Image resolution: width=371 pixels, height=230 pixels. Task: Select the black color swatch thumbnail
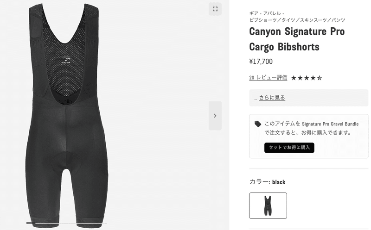click(x=268, y=205)
